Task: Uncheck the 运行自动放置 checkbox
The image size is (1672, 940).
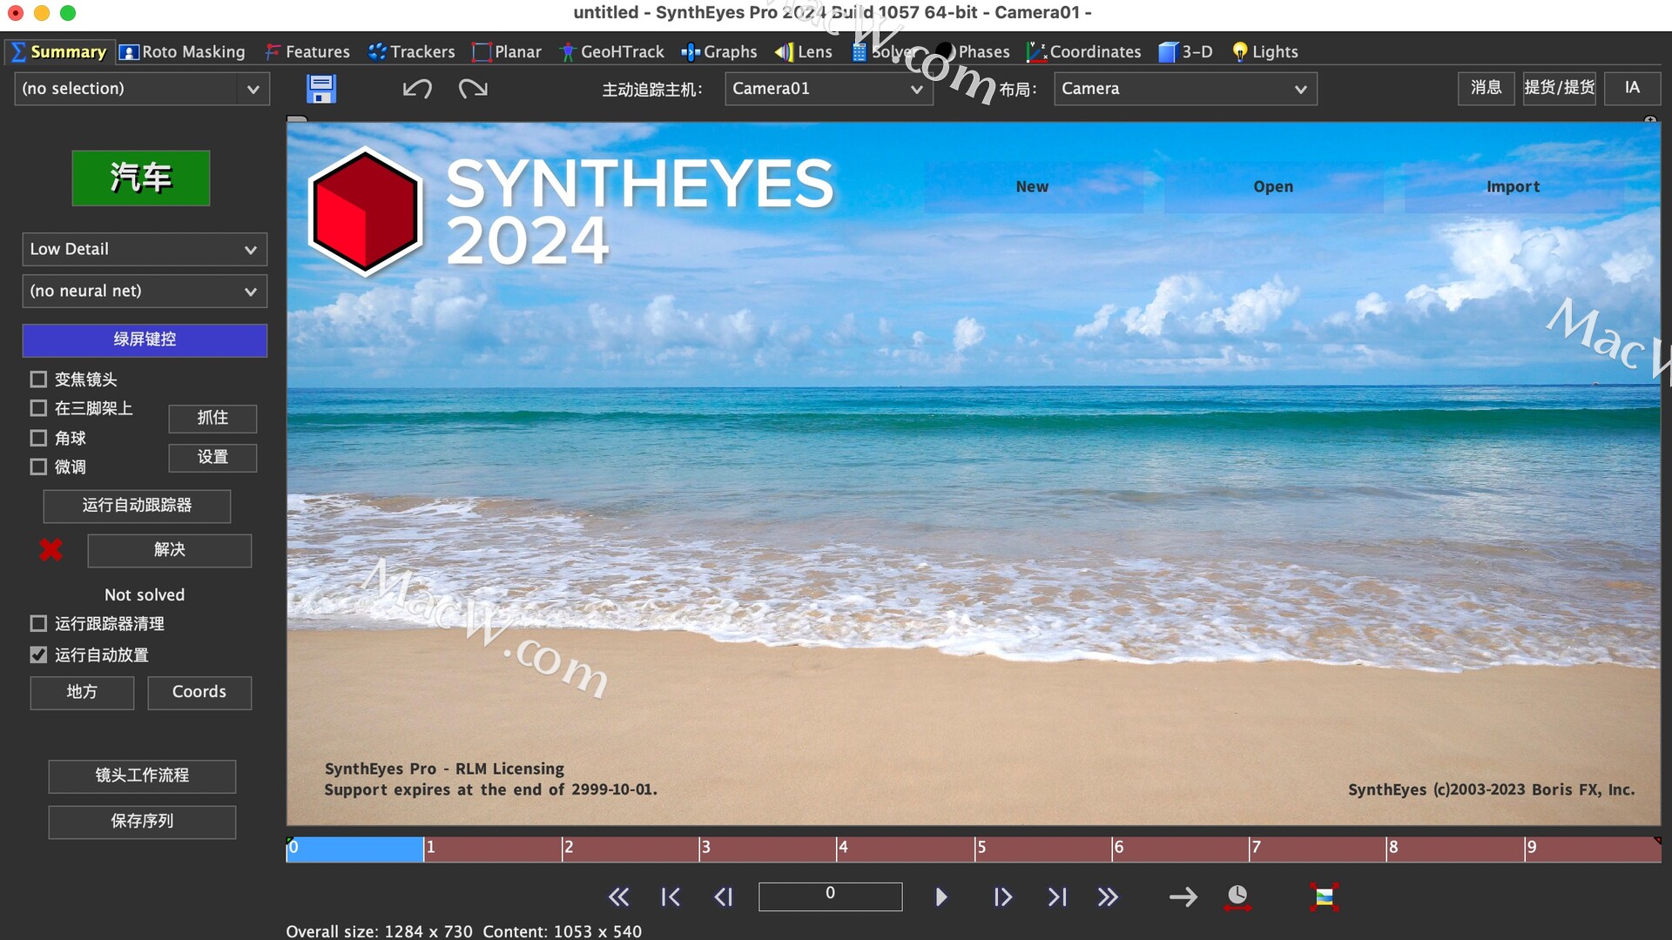Action: pos(38,655)
